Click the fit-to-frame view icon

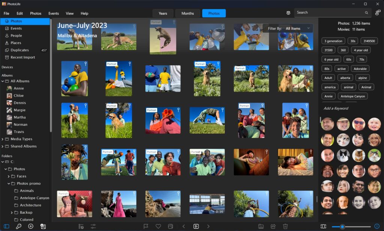[323, 226]
